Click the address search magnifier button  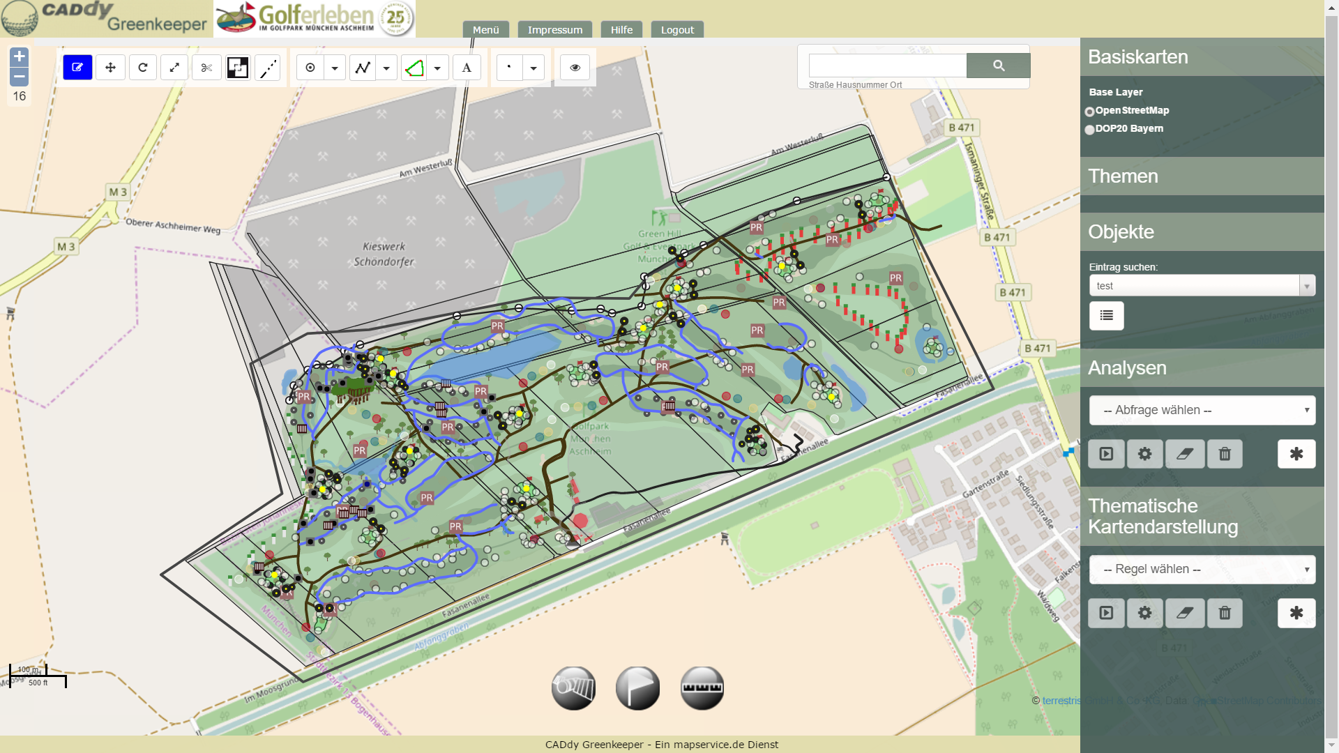coord(998,66)
